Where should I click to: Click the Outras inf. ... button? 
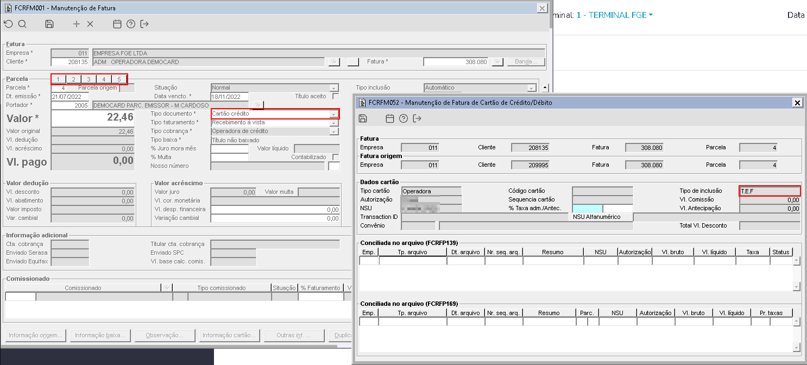tap(294, 335)
